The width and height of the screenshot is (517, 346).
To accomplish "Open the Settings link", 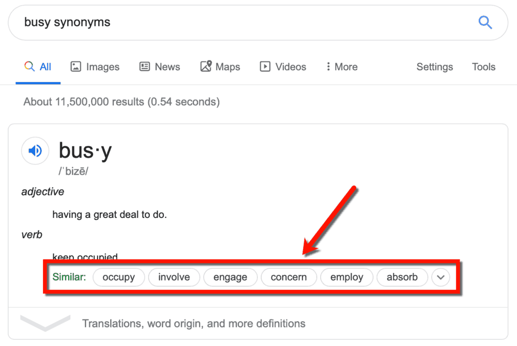I will click(x=434, y=67).
